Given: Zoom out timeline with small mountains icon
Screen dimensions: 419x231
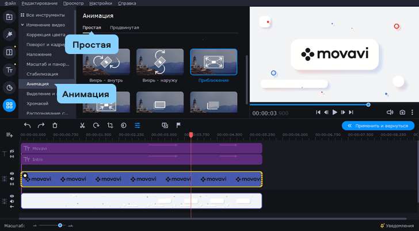Looking at the screenshot, I should coord(35,226).
